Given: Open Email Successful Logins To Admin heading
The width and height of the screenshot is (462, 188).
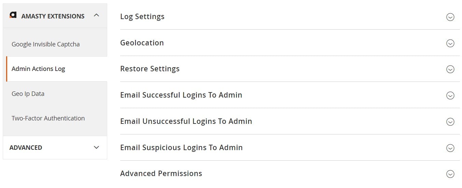Looking at the screenshot, I should click(181, 95).
